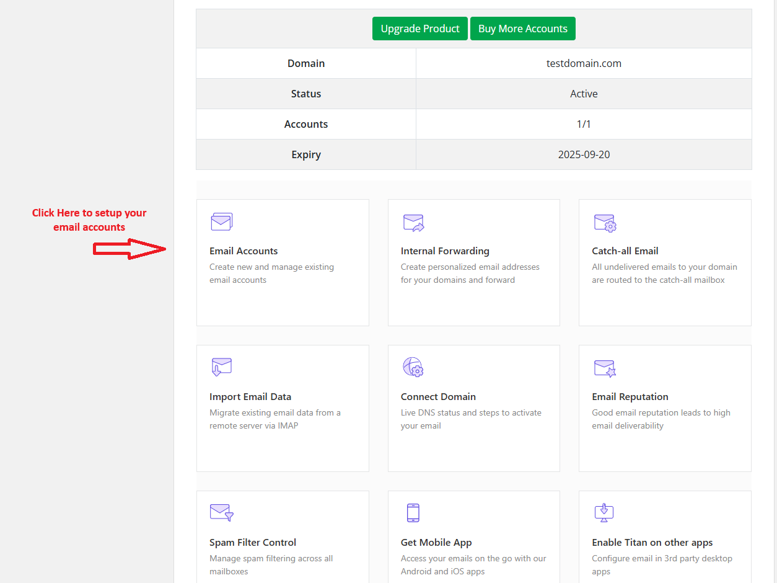Open the Internal Forwarding title
This screenshot has height=583, width=777.
coord(445,251)
